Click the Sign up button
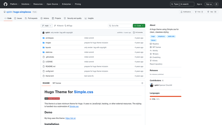 [209, 4]
